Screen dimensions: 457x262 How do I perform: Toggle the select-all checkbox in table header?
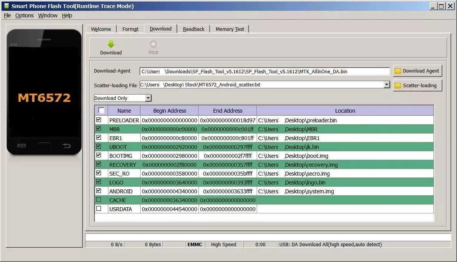pos(101,111)
